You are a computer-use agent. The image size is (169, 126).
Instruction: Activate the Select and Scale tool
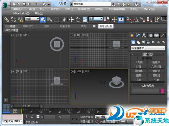coord(85,19)
